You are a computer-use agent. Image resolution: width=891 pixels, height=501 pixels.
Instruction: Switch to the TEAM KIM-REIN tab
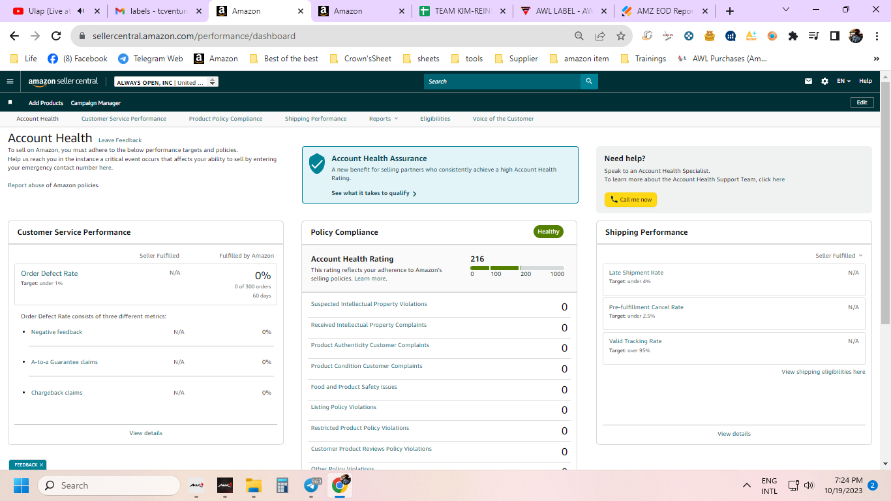tap(463, 11)
